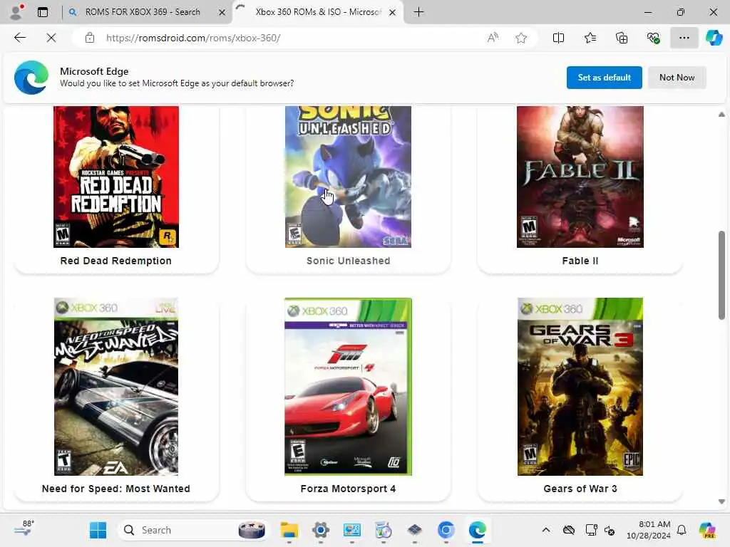This screenshot has width=730, height=547.
Task: Open the Favorites list
Action: tap(590, 38)
